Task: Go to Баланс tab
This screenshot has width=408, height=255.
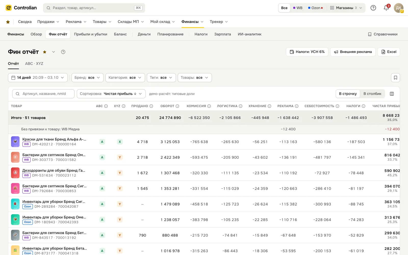Action: (120, 34)
